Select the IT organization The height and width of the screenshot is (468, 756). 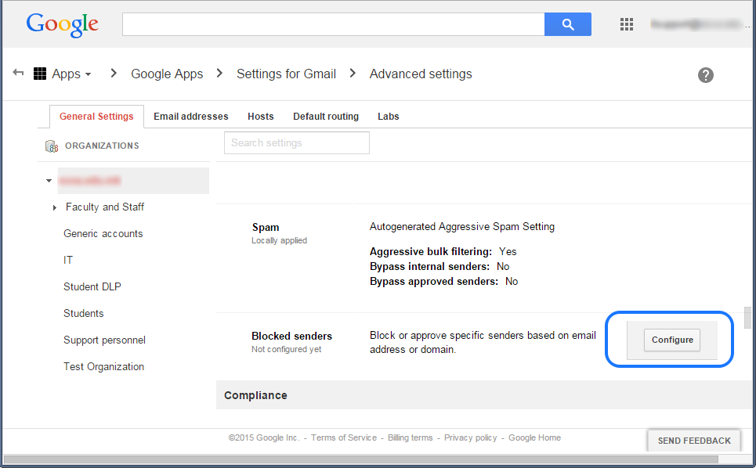(68, 260)
